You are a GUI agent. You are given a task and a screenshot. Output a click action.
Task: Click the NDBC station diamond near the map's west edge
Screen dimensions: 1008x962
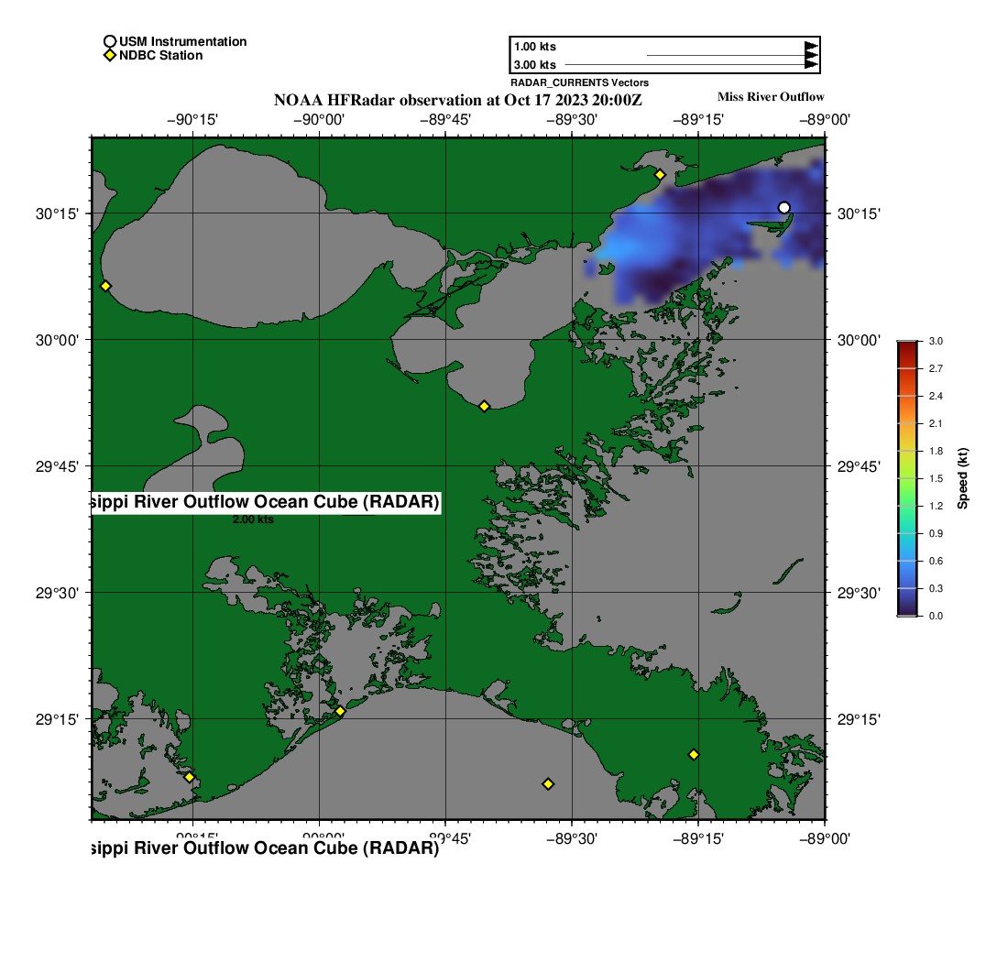pos(105,286)
